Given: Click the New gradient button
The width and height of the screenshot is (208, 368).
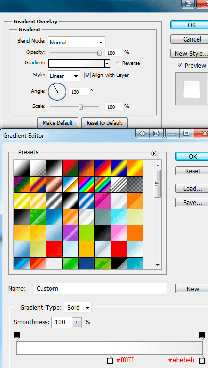Looking at the screenshot, I should (191, 289).
